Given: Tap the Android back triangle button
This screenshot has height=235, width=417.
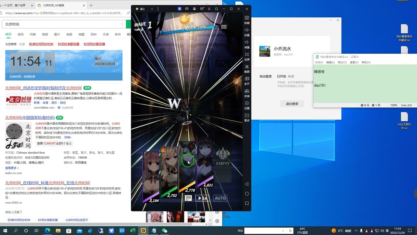Looking at the screenshot, I should click(247, 184).
